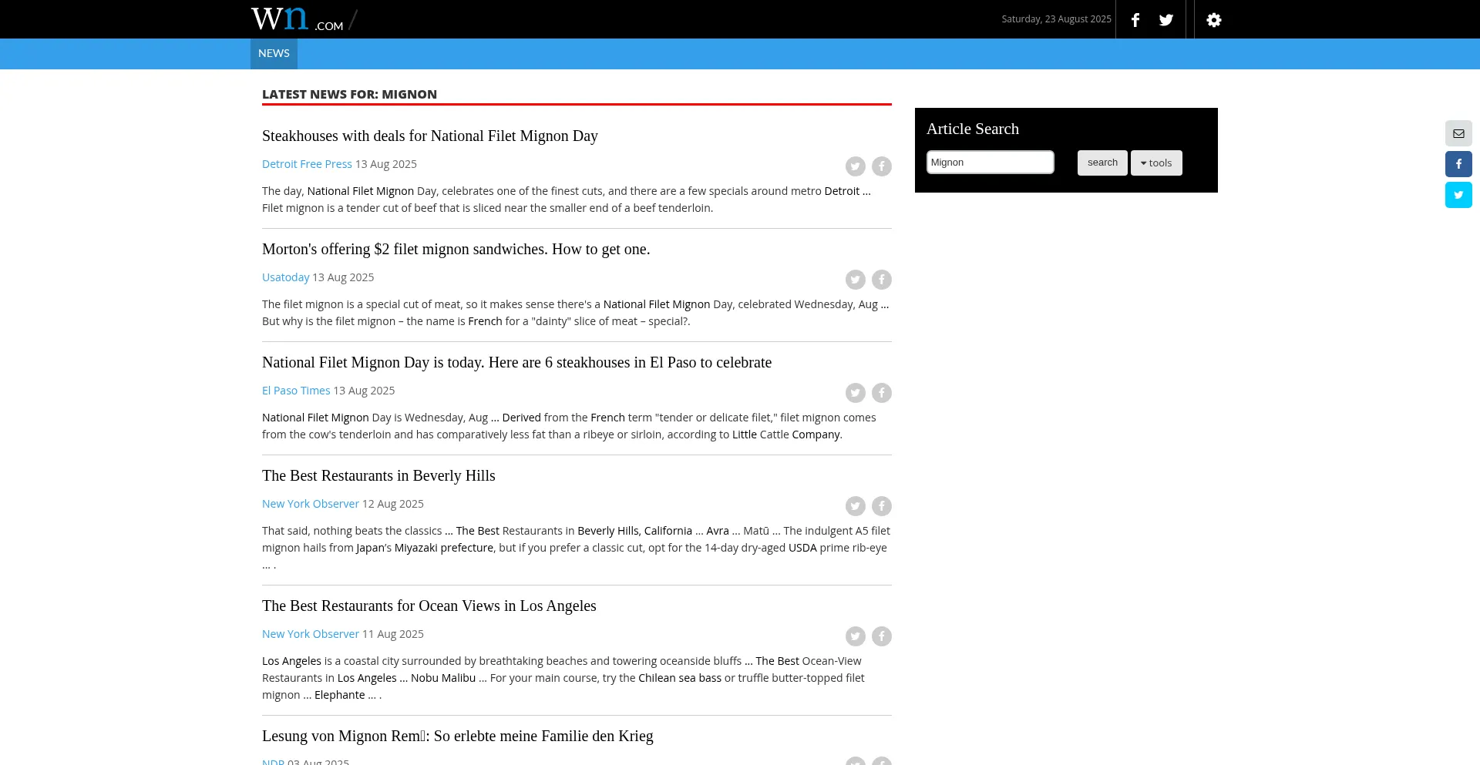Select the NEWS tab
The width and height of the screenshot is (1480, 765).
[274, 54]
